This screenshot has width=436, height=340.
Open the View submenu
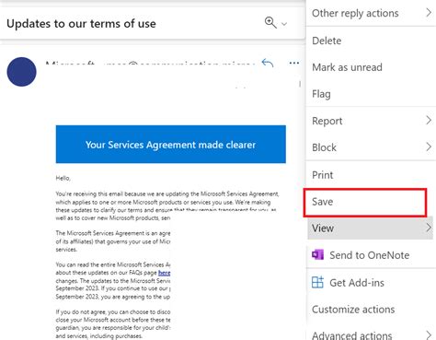[x=371, y=229]
